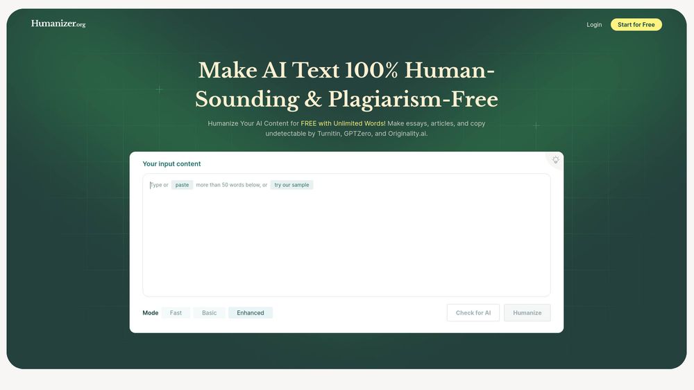Select the Enhanced mode
The width and height of the screenshot is (694, 390).
tap(251, 312)
